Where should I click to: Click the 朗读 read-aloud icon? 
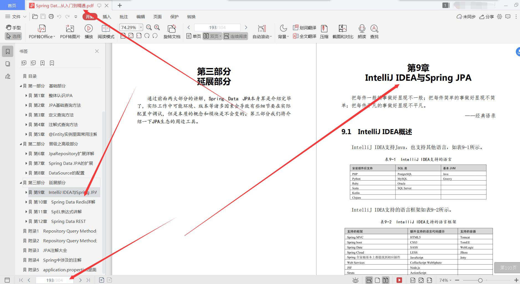pyautogui.click(x=362, y=28)
